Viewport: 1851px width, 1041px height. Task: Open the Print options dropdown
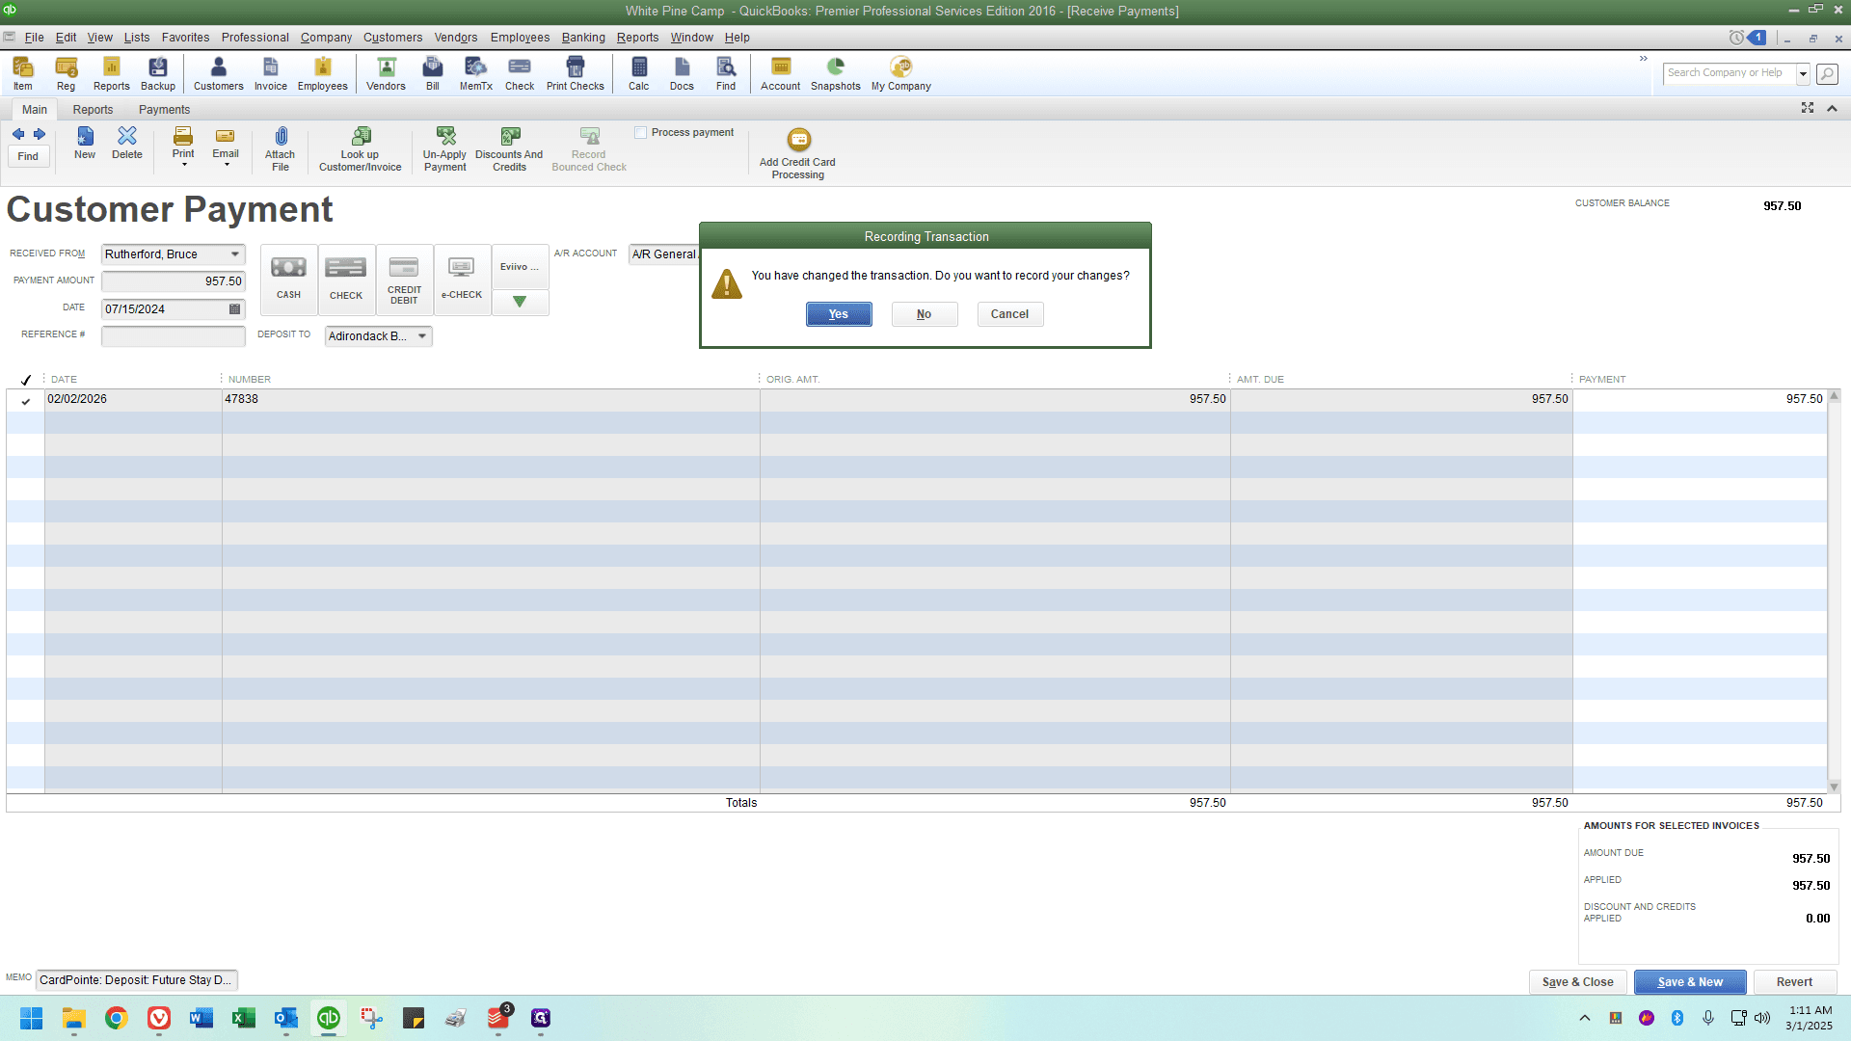click(x=184, y=165)
